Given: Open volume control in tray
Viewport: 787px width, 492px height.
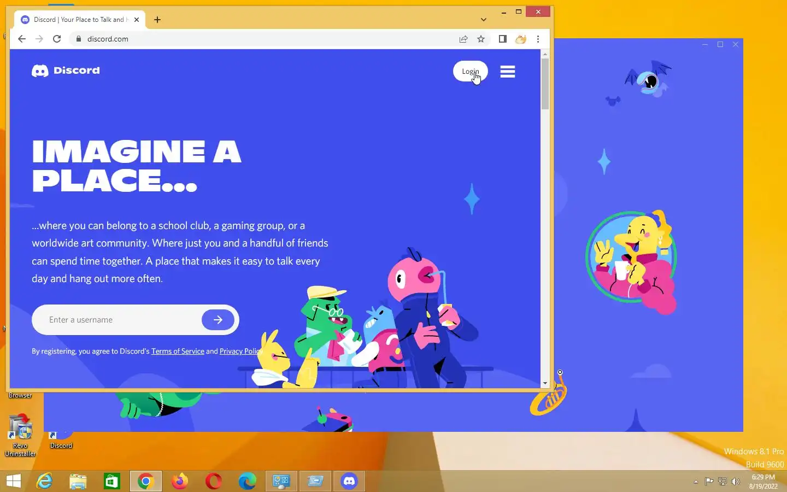Looking at the screenshot, I should (736, 482).
